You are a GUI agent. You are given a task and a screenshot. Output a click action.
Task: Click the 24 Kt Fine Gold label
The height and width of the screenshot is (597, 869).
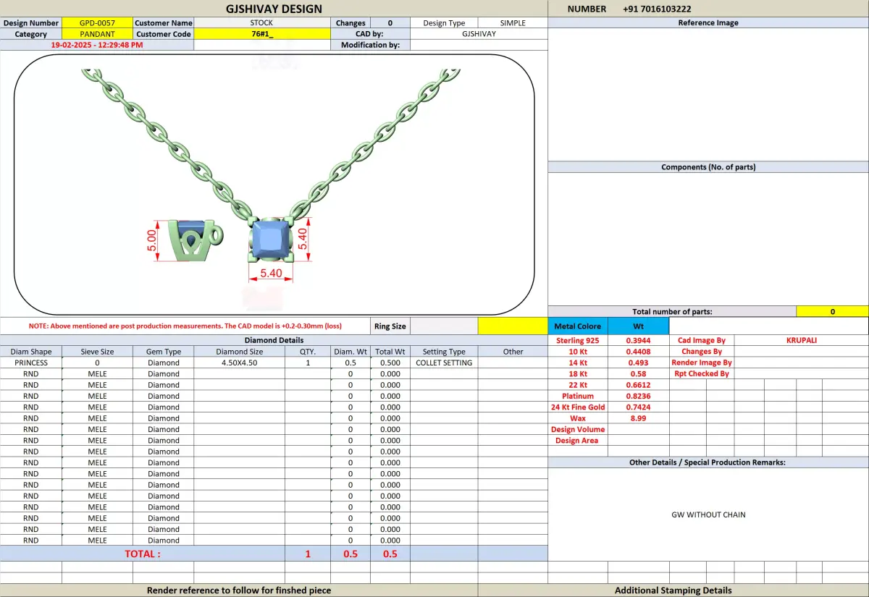coord(578,407)
